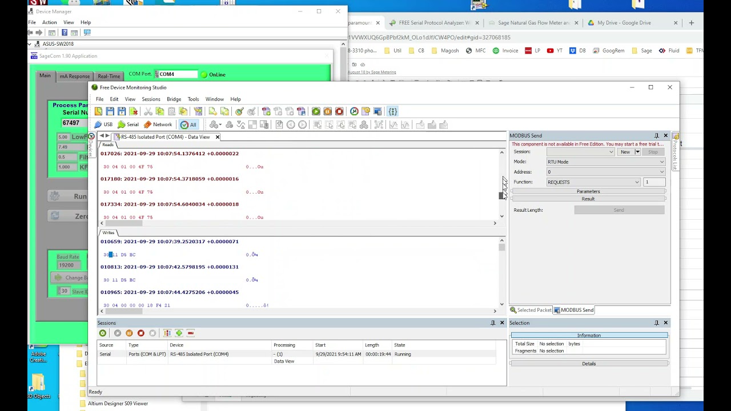The width and height of the screenshot is (731, 411).
Task: Select the Real-Time tab in SageCom
Action: click(x=109, y=76)
